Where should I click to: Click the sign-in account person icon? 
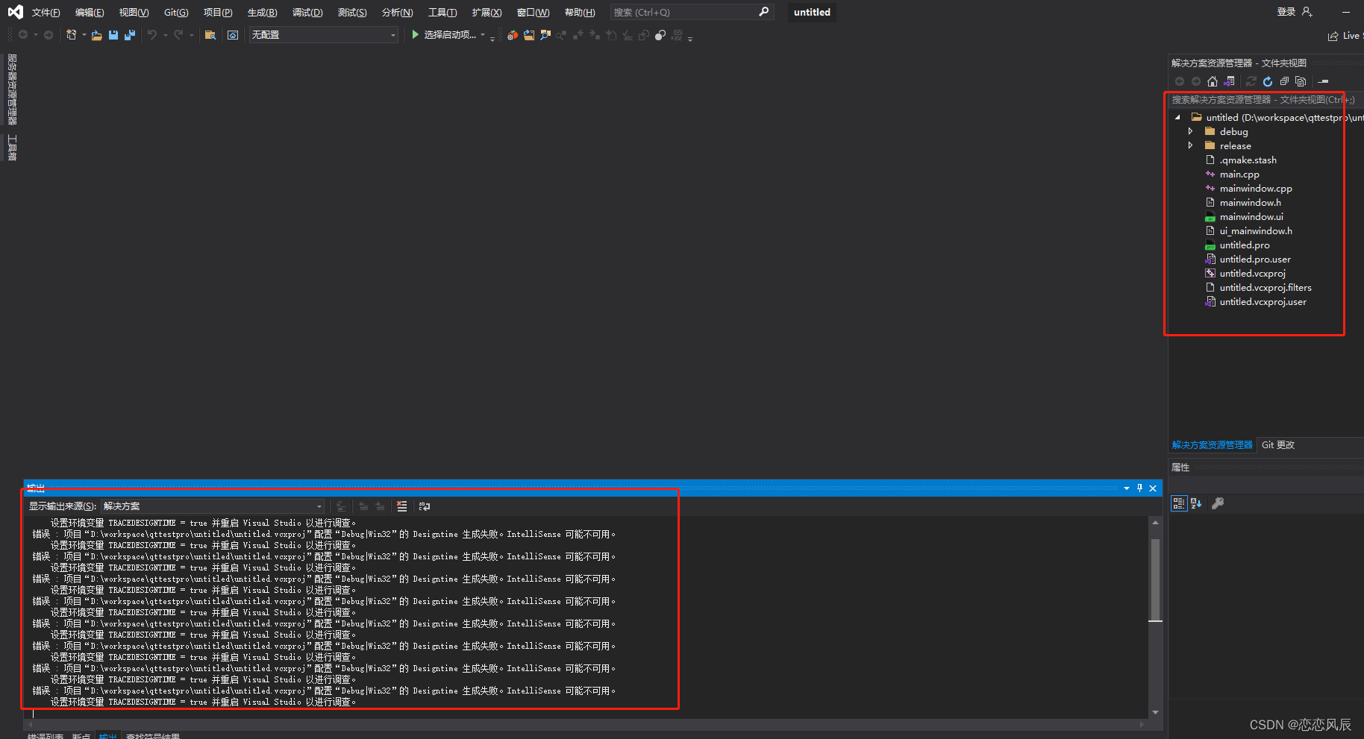pos(1307,12)
